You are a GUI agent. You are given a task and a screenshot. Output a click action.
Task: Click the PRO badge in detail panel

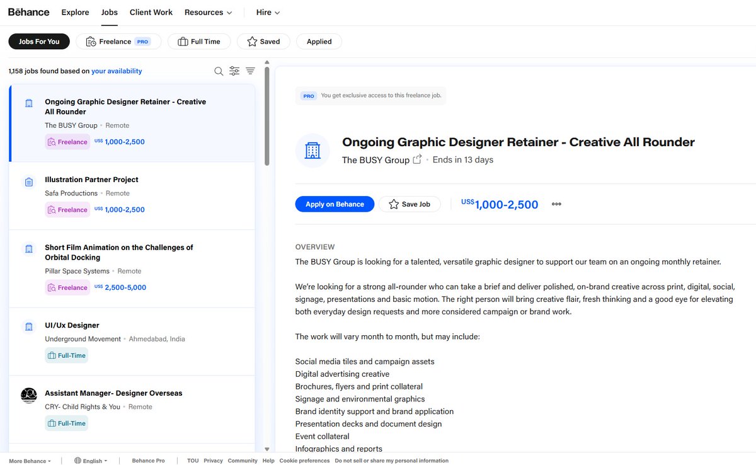click(x=309, y=96)
